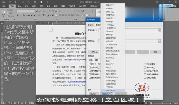
Task: Click the multilevel list icon
Action: (70, 11)
